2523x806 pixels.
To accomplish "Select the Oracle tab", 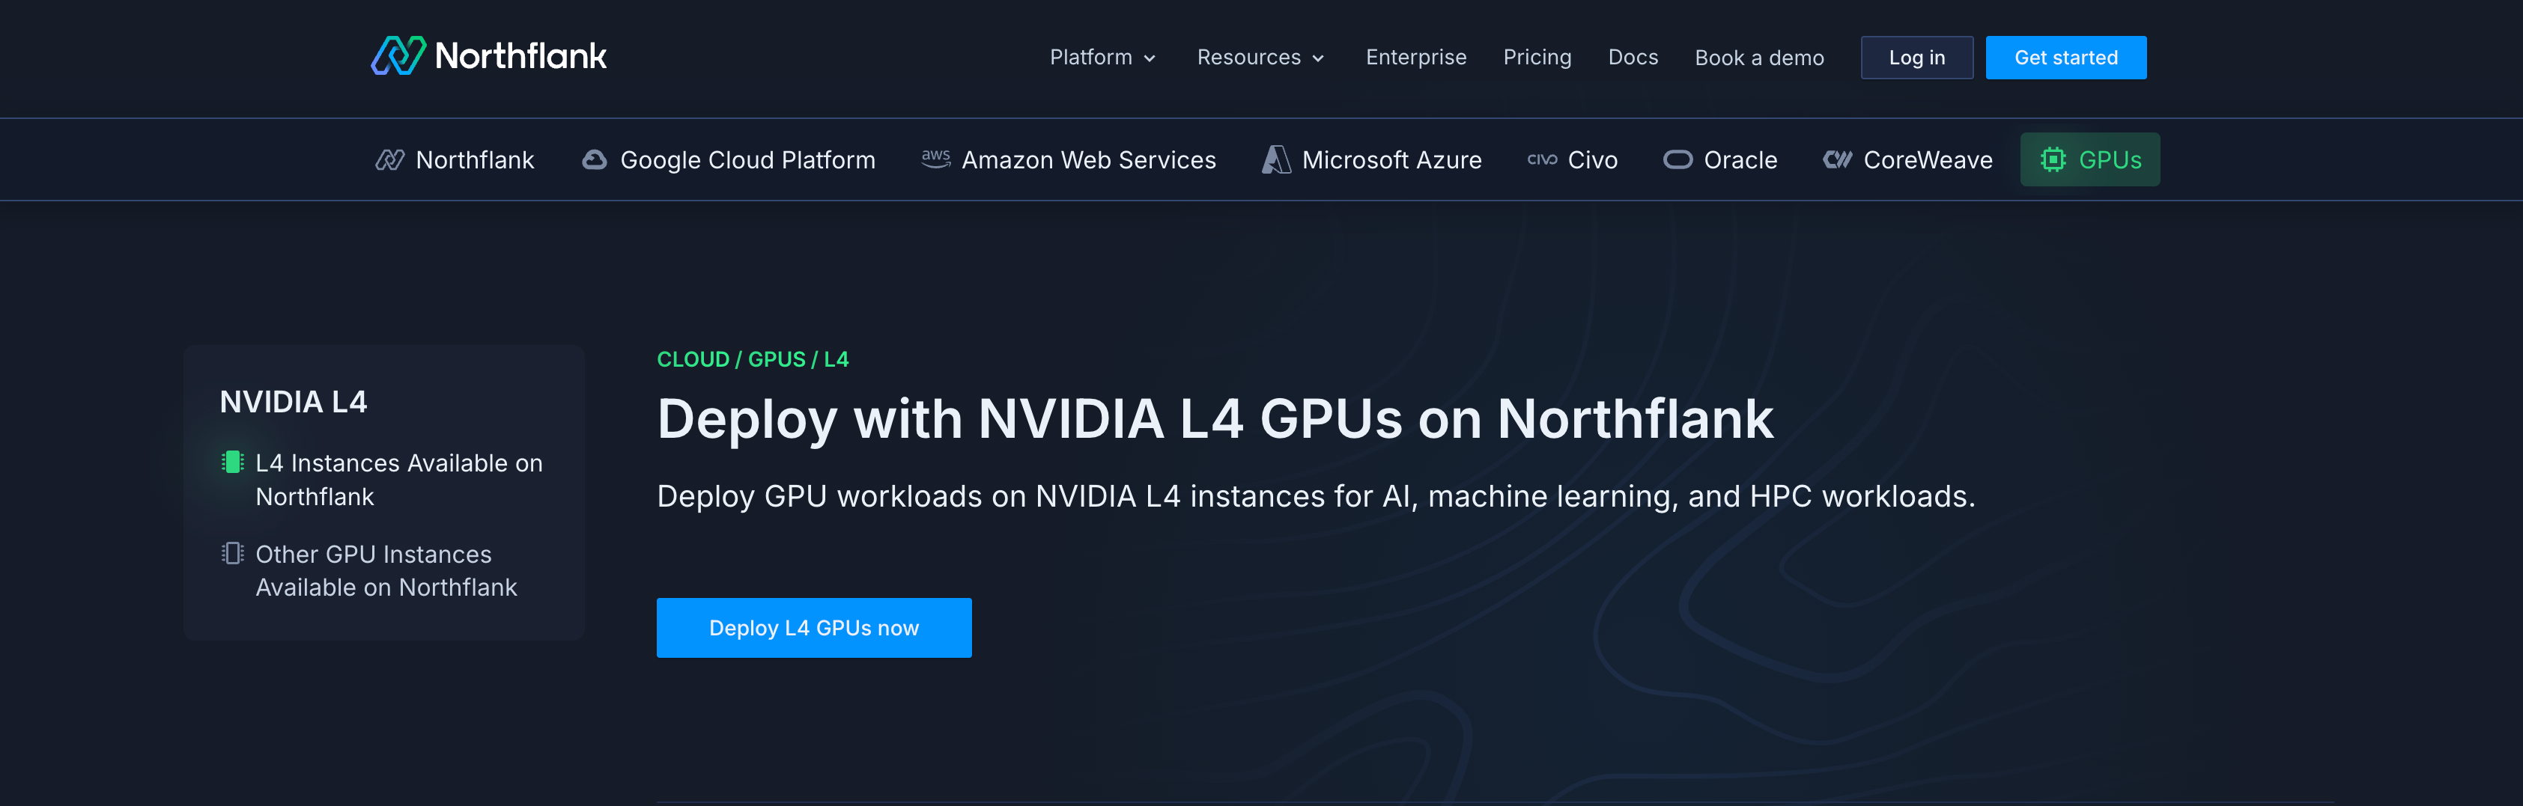I will (x=1720, y=159).
